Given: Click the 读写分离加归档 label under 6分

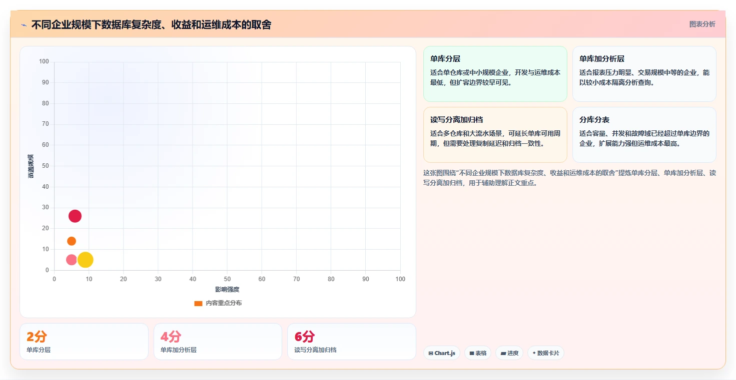Looking at the screenshot, I should [x=316, y=350].
